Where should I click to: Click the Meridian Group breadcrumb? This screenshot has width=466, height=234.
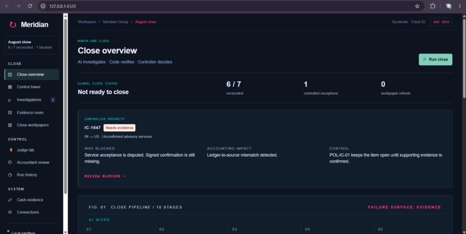tap(116, 22)
